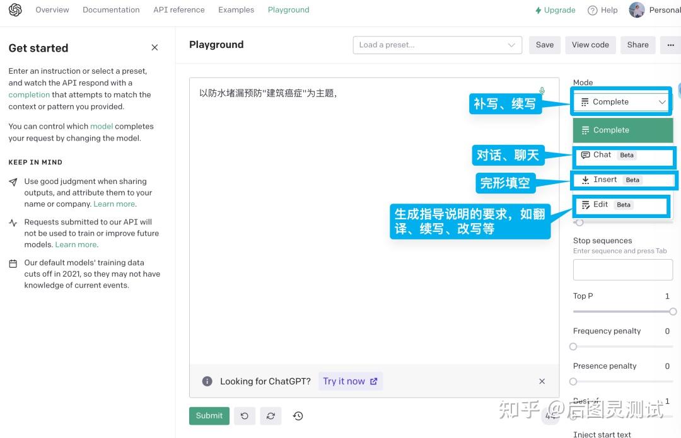Click Learn more about sharing outputs
This screenshot has width=681, height=438.
click(115, 204)
